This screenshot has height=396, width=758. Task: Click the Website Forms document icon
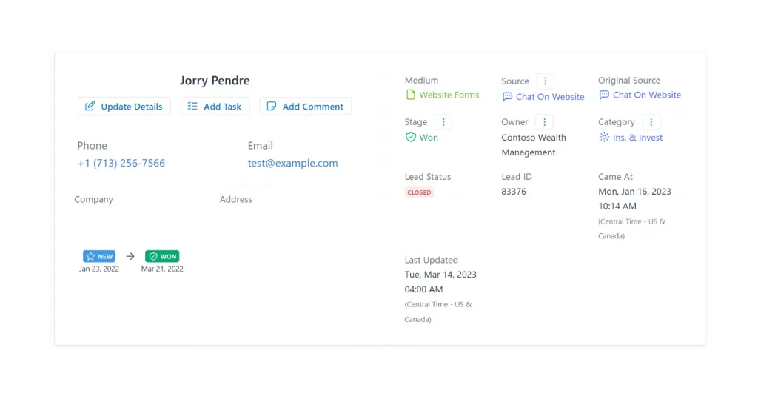410,95
